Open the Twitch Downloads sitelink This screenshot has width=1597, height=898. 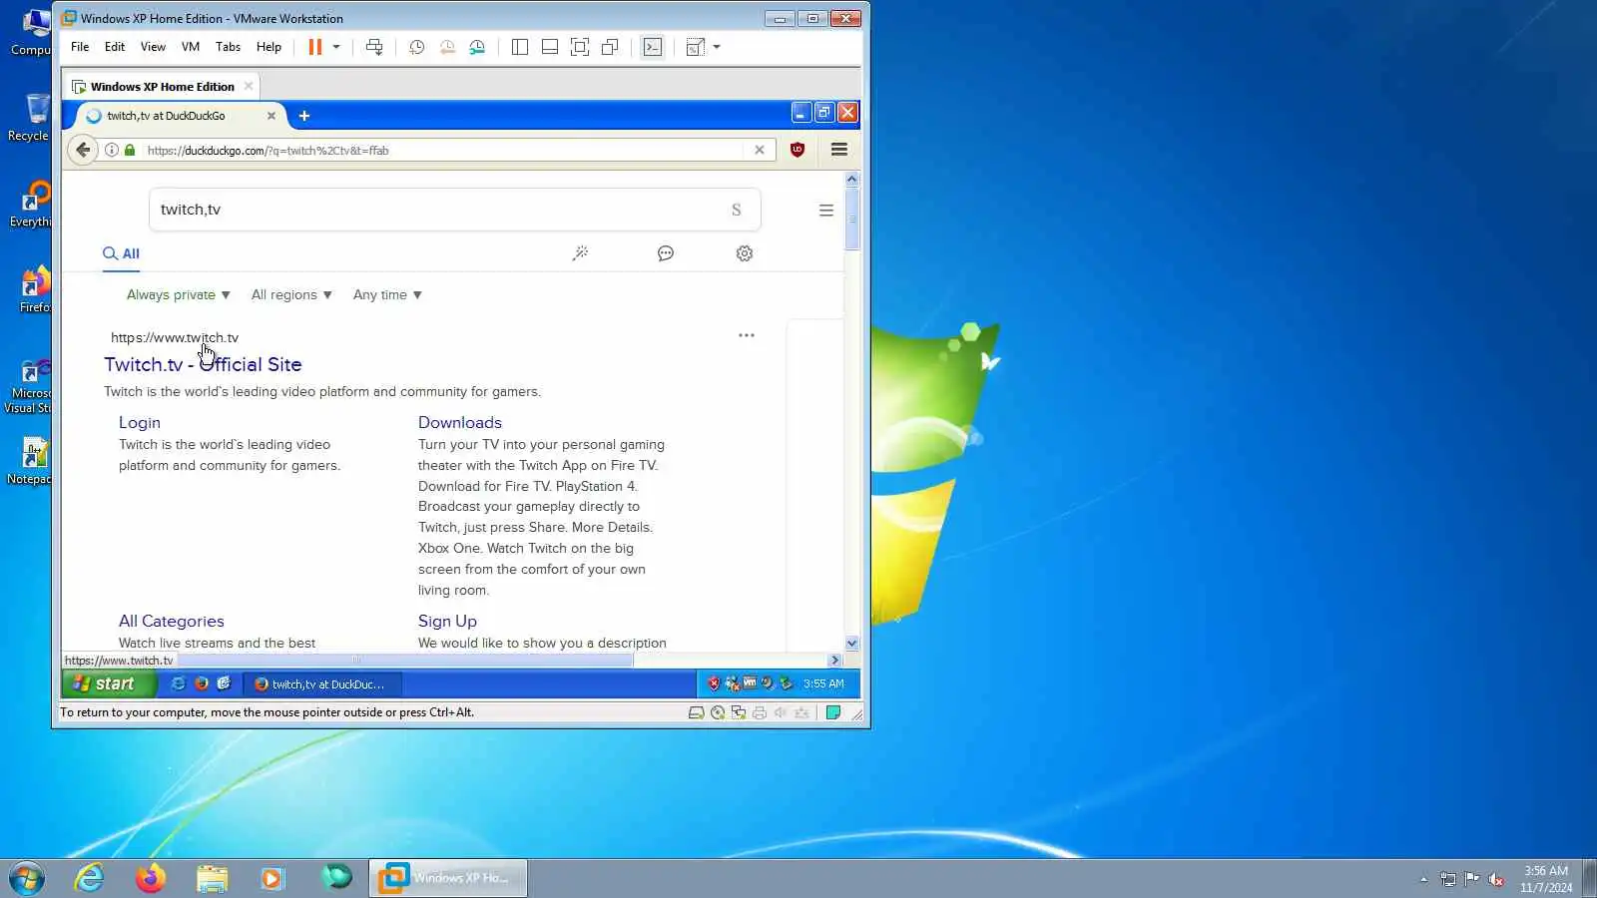pos(460,422)
